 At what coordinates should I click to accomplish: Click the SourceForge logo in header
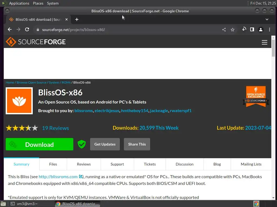(36, 42)
